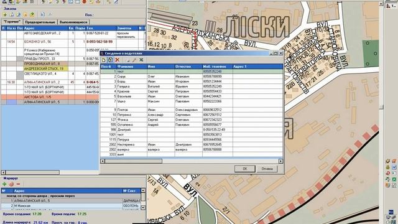Select driver row Плотов Иван Александрович

[x=192, y=110]
